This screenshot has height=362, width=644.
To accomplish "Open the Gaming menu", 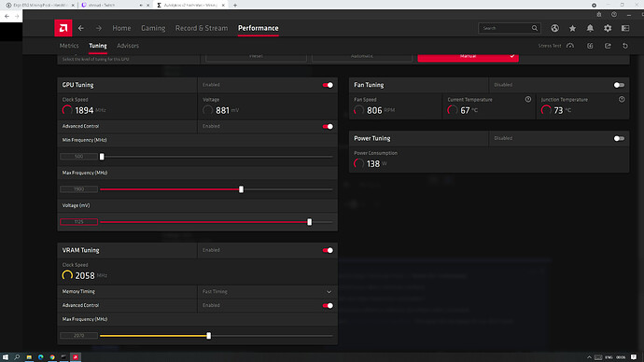I will click(x=153, y=28).
